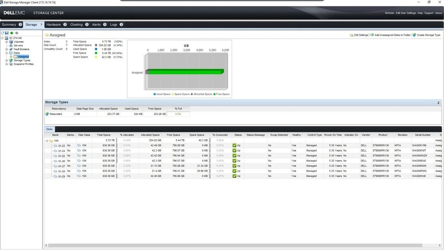Click the refresh icon above the navigation tree
This screenshot has width=444, height=250.
tap(3, 33)
